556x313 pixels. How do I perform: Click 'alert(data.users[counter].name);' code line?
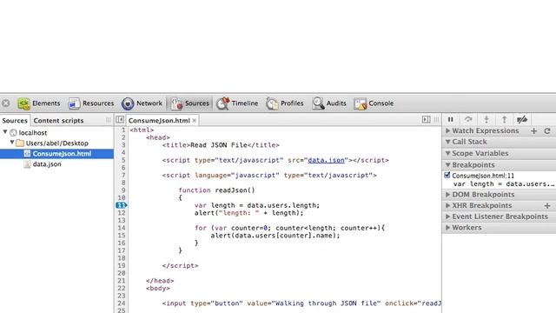[275, 236]
